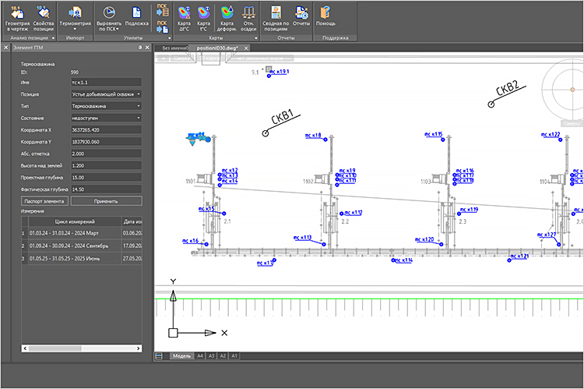The width and height of the screenshot is (584, 389).
Task: Click horizontal scrollbar thumb in Измерения
Action: [x=55, y=348]
